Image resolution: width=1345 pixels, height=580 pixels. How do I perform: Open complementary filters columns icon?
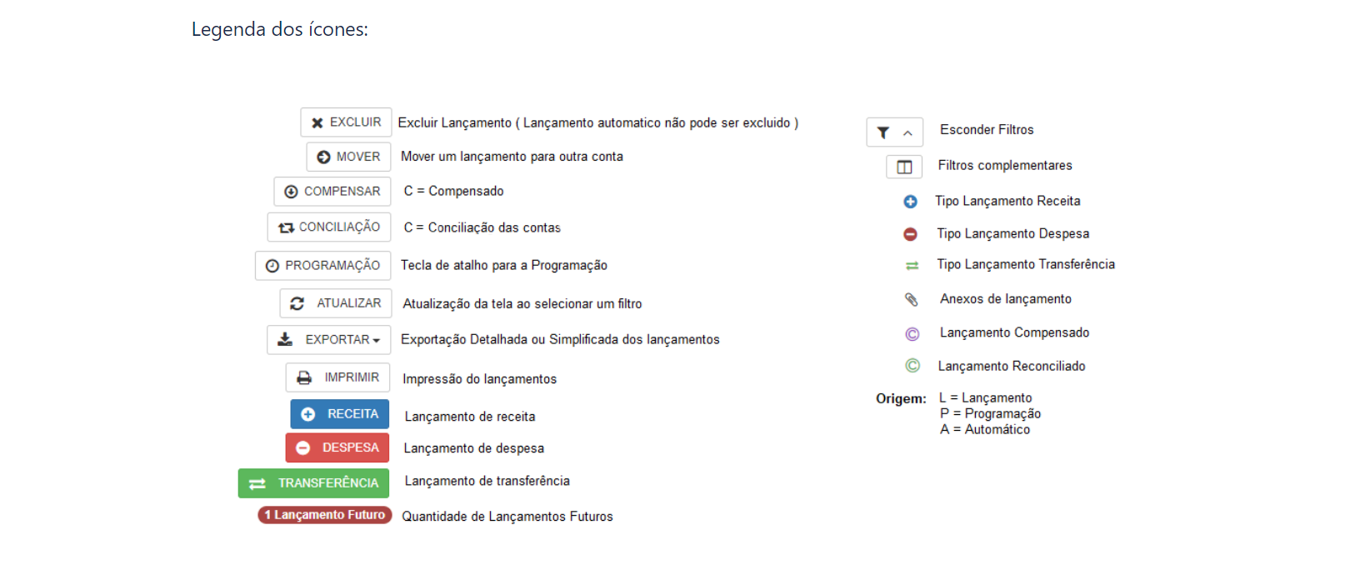[904, 167]
